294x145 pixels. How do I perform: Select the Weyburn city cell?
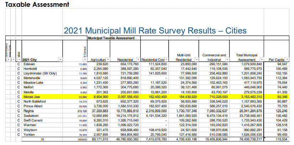coord(42,130)
